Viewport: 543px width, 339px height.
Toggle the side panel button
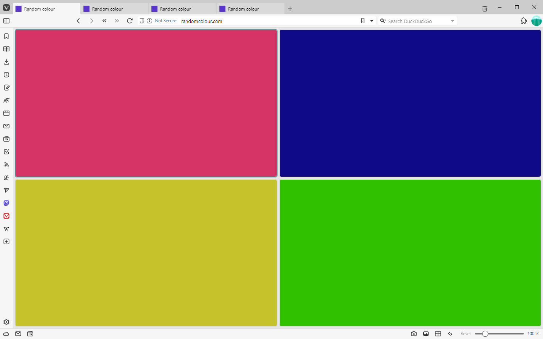6,21
